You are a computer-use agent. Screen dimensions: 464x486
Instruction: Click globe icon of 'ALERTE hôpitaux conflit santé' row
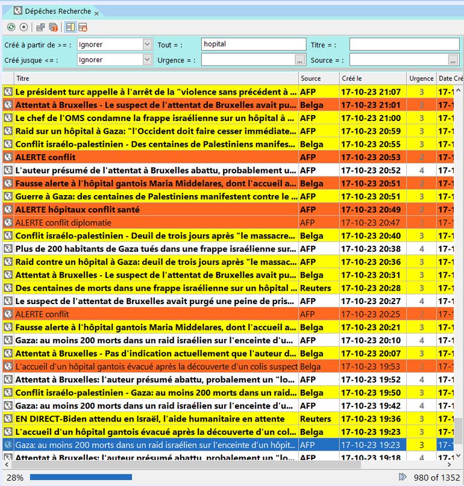click(8, 210)
